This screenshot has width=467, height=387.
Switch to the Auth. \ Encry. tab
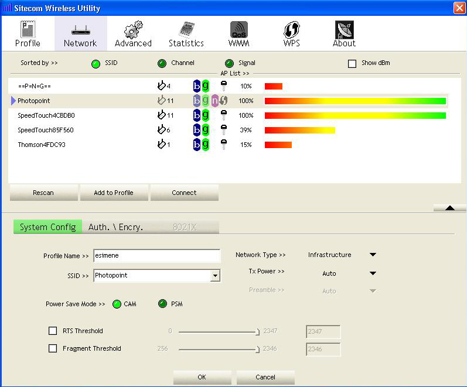click(115, 227)
